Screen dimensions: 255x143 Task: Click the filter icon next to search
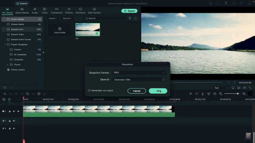(130, 18)
